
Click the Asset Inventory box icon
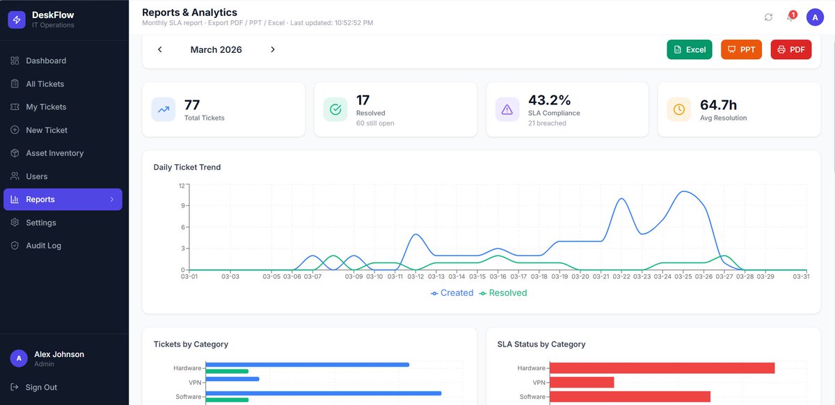point(15,153)
